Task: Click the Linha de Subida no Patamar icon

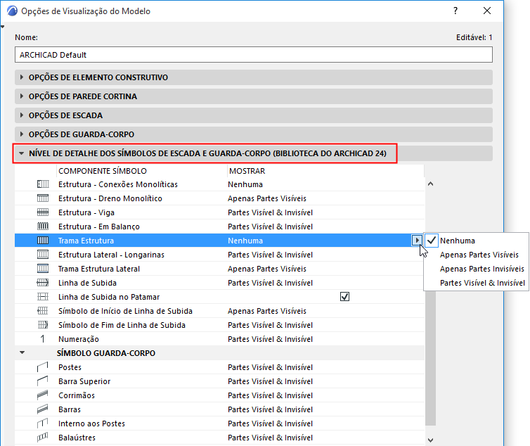Action: pyautogui.click(x=43, y=297)
